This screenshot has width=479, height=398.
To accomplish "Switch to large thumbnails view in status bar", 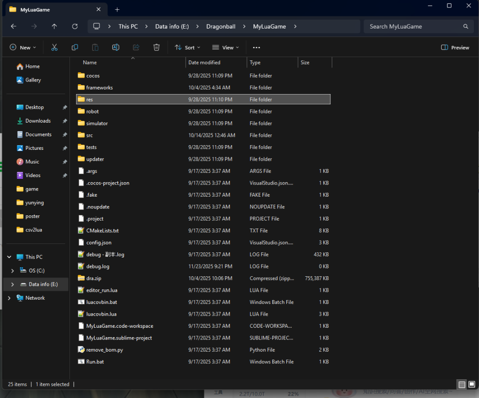I will click(x=471, y=384).
